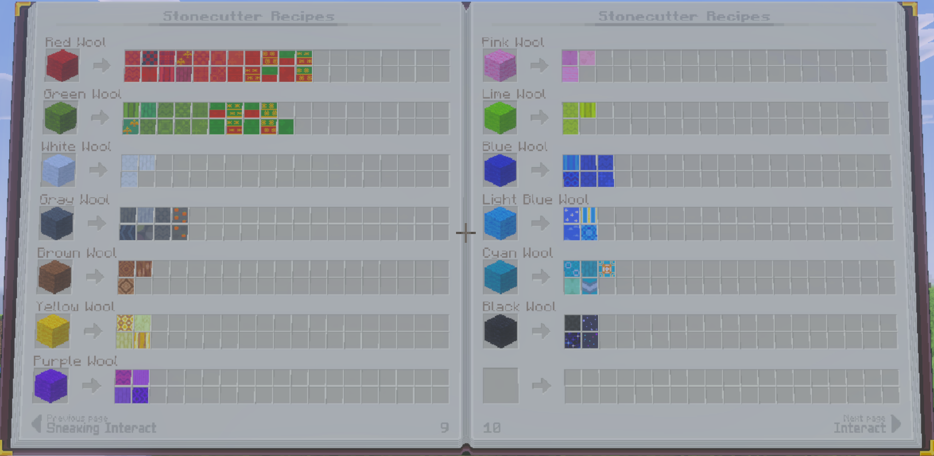Click the Blue Wool block icon
Screen dimensions: 934x456
pos(500,170)
